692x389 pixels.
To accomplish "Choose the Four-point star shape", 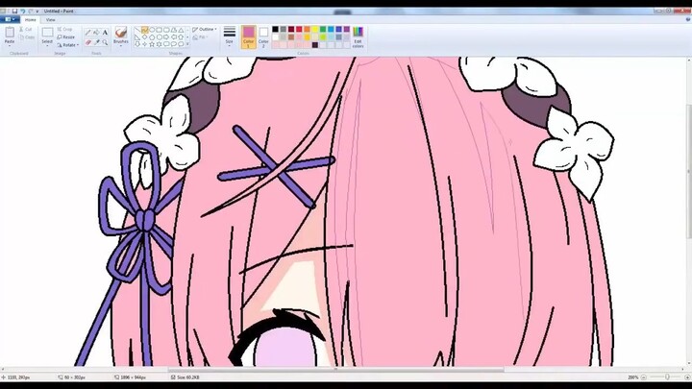I will point(145,44).
